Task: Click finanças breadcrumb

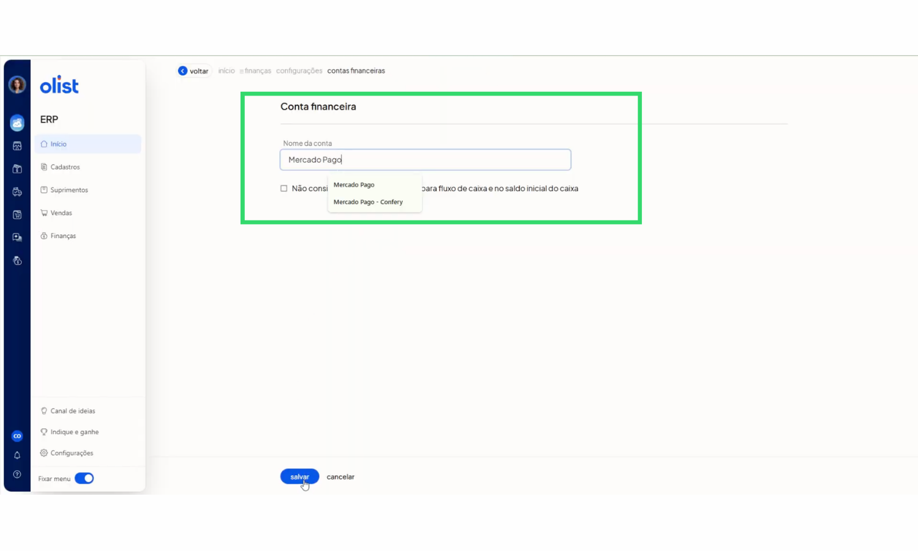Action: [x=258, y=71]
